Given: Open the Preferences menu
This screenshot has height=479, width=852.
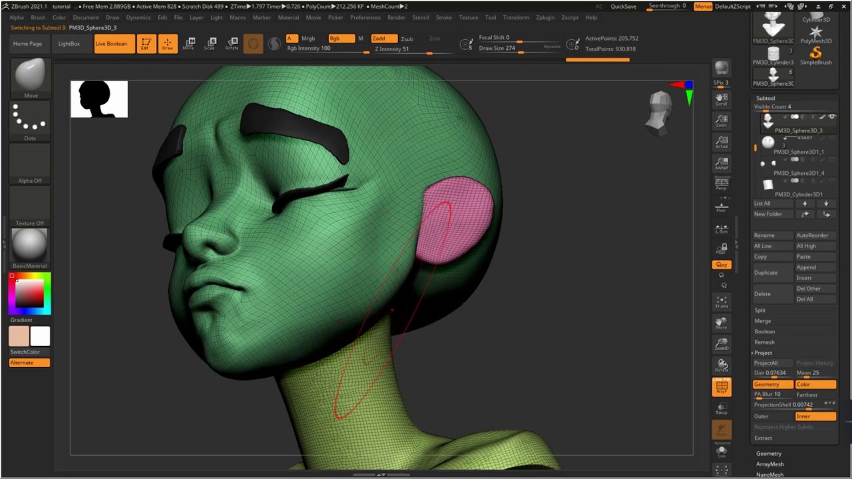Looking at the screenshot, I should (x=365, y=17).
